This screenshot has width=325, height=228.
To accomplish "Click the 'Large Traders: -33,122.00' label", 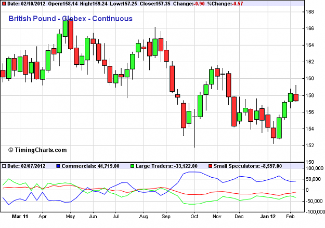I will 166,166.
